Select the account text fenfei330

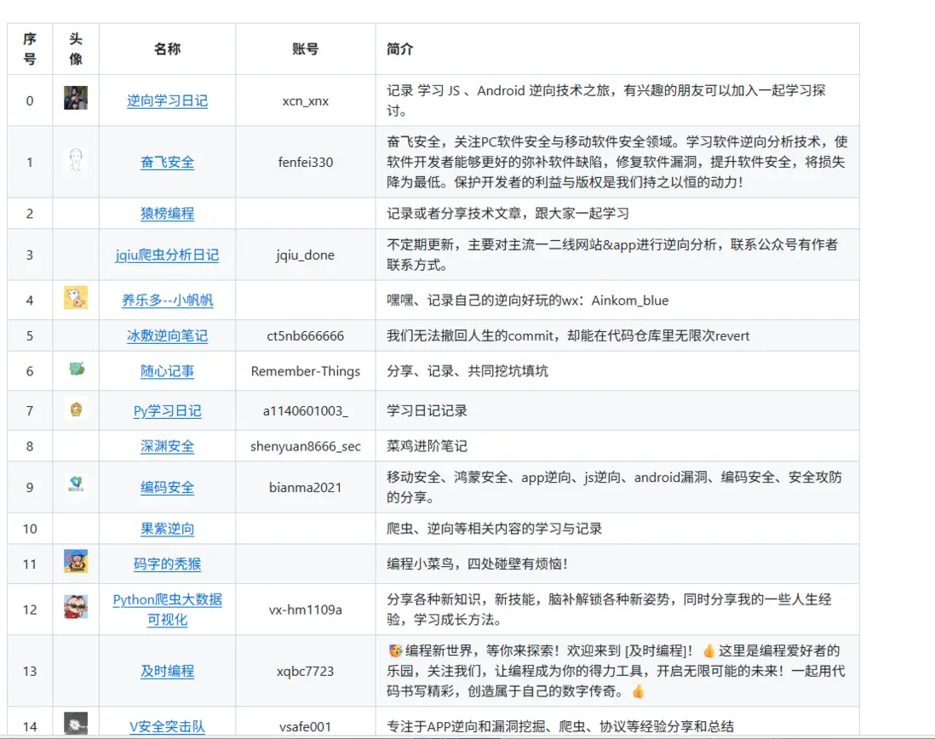tap(306, 162)
